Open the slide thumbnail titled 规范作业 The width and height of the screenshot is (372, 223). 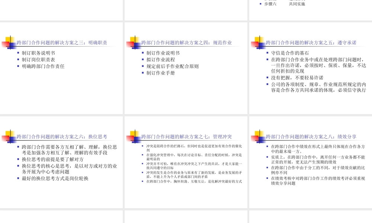[186, 68]
